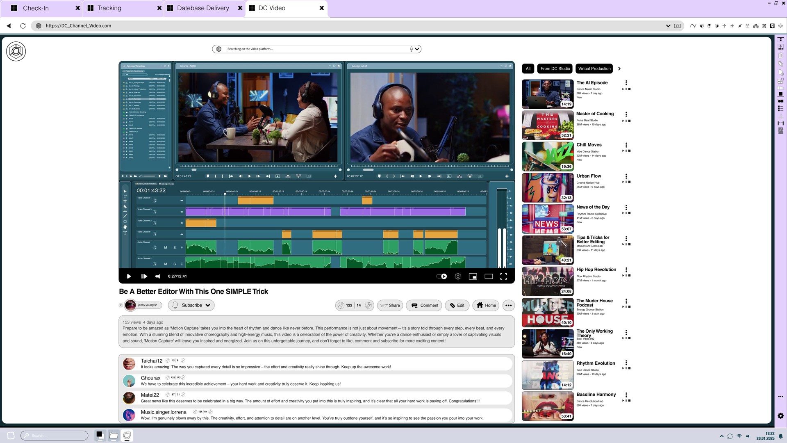
Task: Switch to the Tracking browser tab
Action: click(109, 8)
